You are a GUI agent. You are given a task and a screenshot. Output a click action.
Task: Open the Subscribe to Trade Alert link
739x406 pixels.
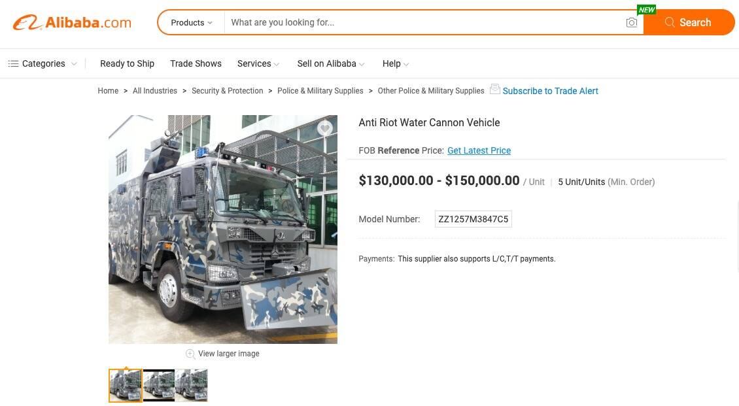click(x=550, y=91)
